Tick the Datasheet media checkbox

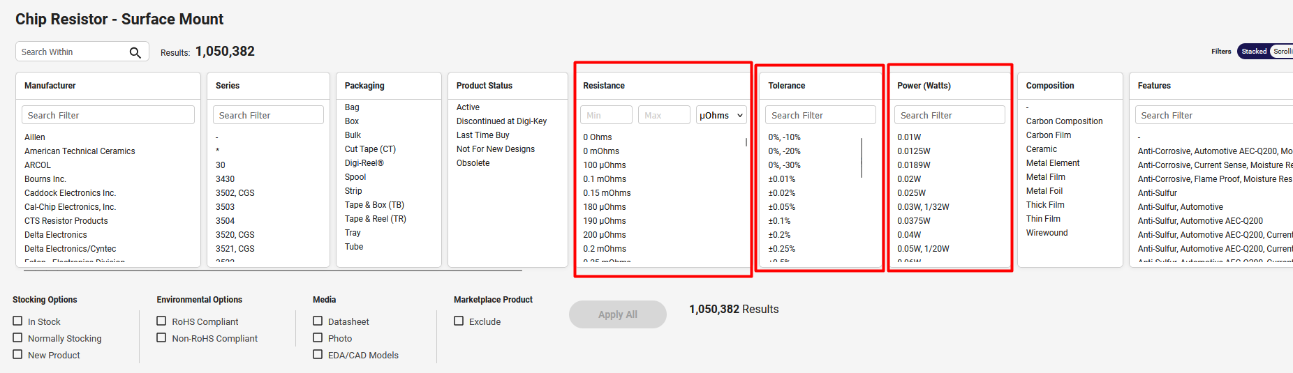click(x=318, y=321)
